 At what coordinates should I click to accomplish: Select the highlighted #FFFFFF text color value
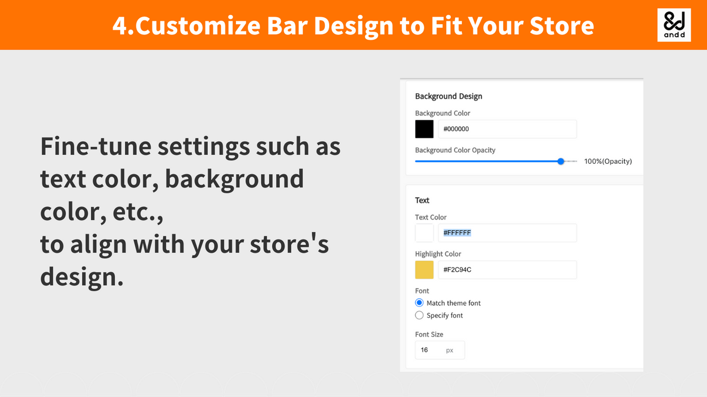point(457,232)
